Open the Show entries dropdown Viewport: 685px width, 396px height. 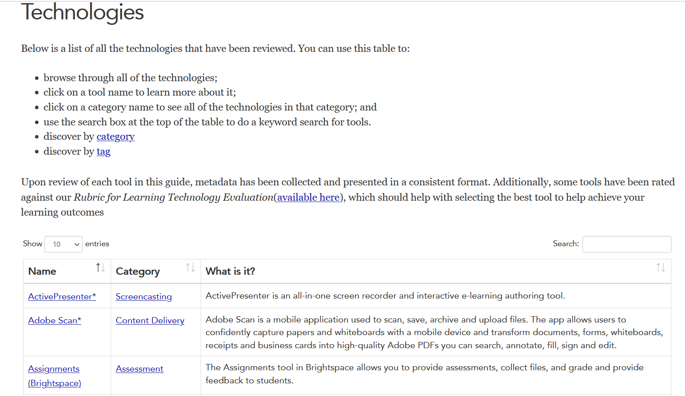(63, 244)
